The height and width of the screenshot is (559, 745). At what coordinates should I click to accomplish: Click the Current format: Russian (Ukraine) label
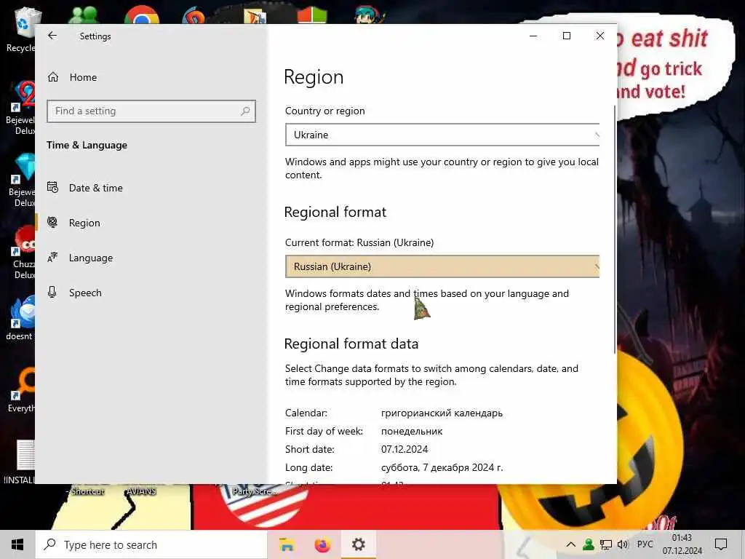tap(359, 242)
